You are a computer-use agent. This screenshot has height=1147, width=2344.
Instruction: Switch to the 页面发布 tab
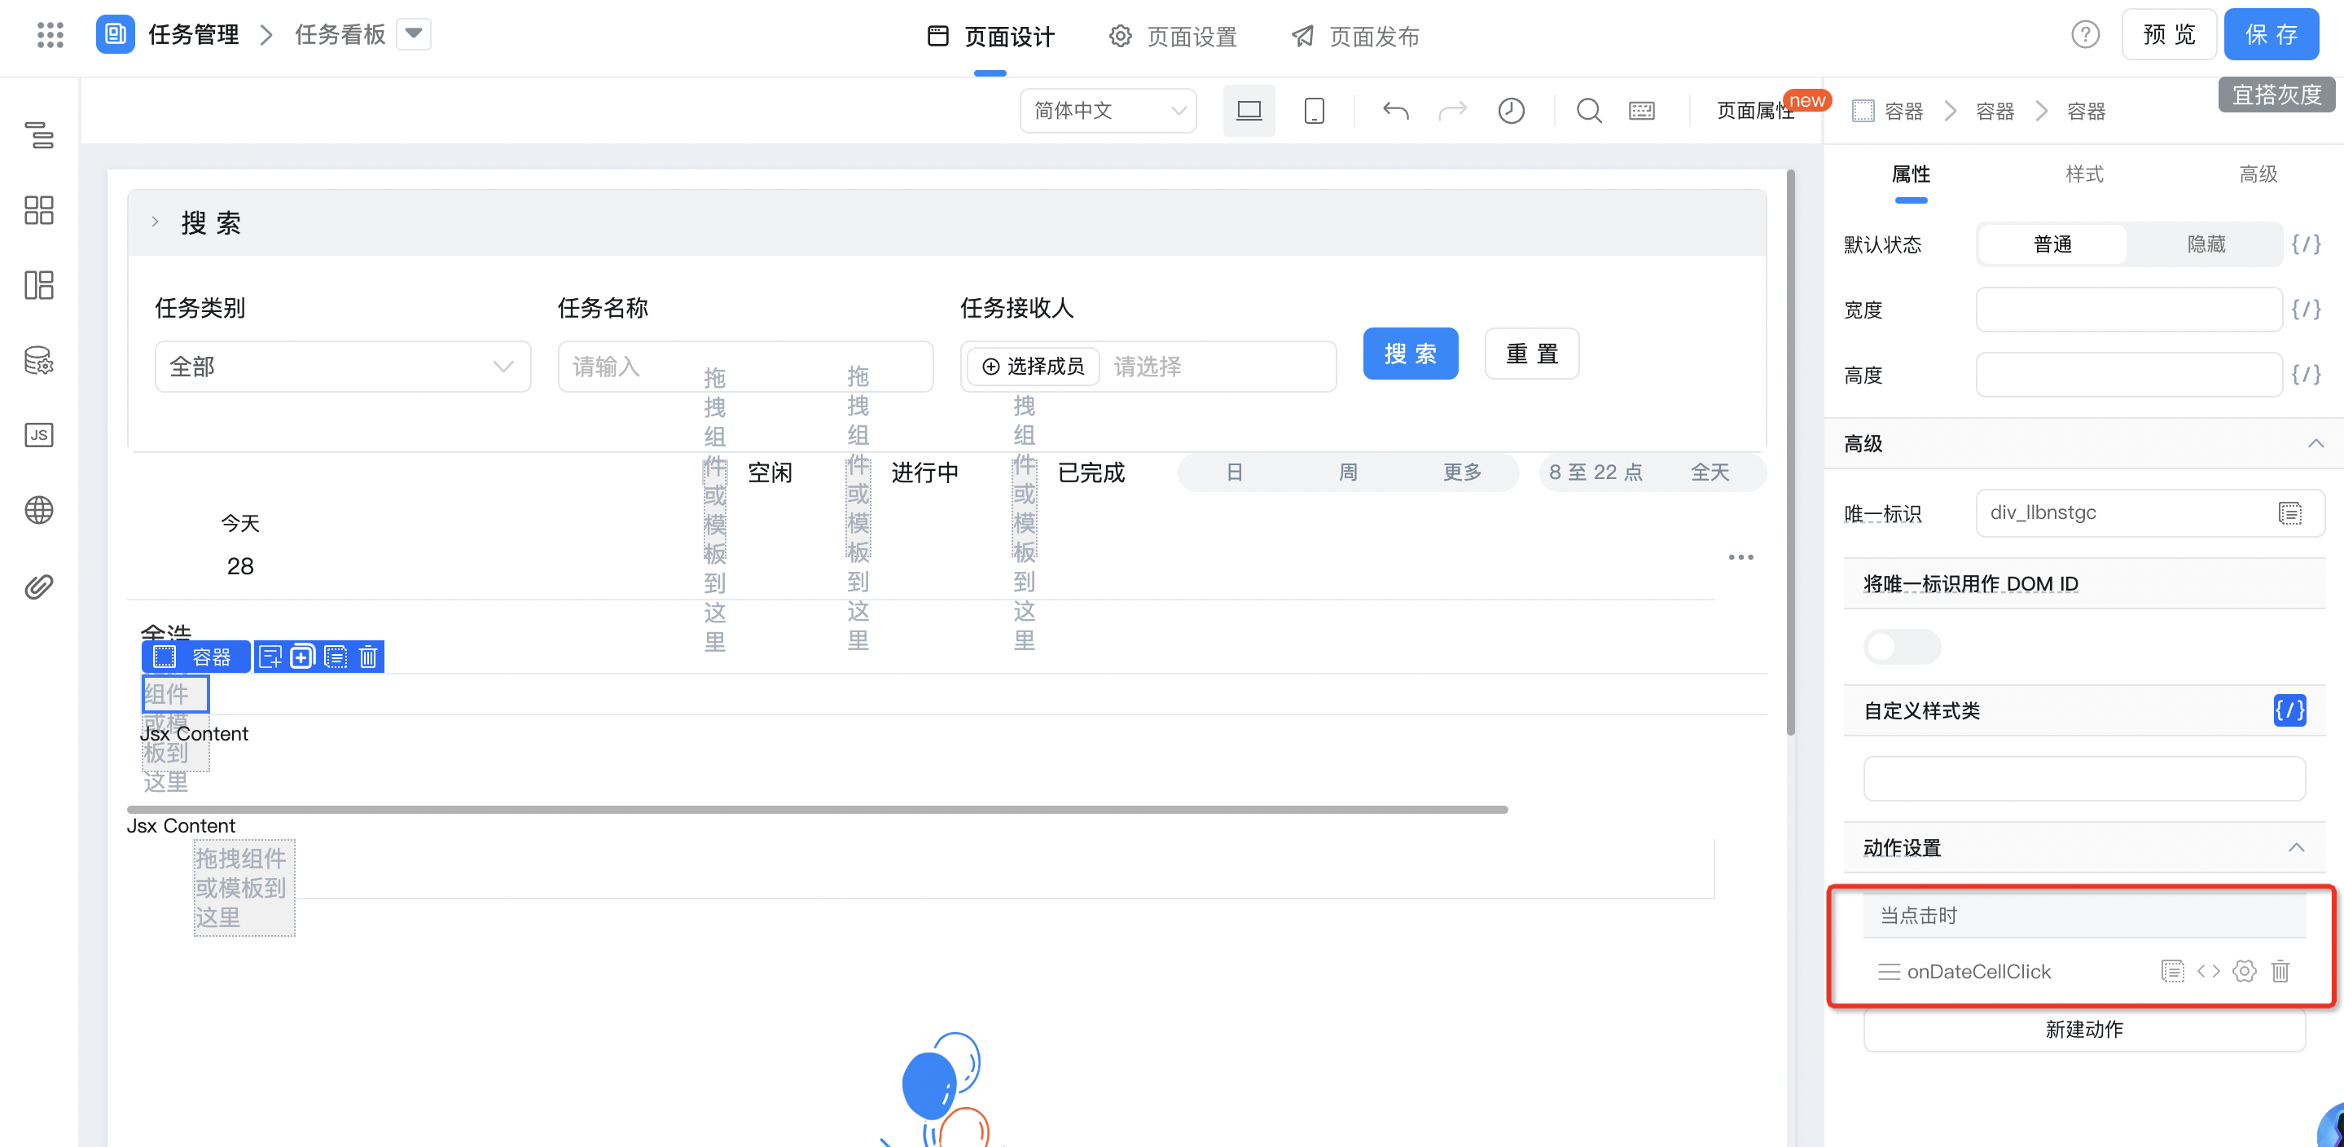(1355, 37)
